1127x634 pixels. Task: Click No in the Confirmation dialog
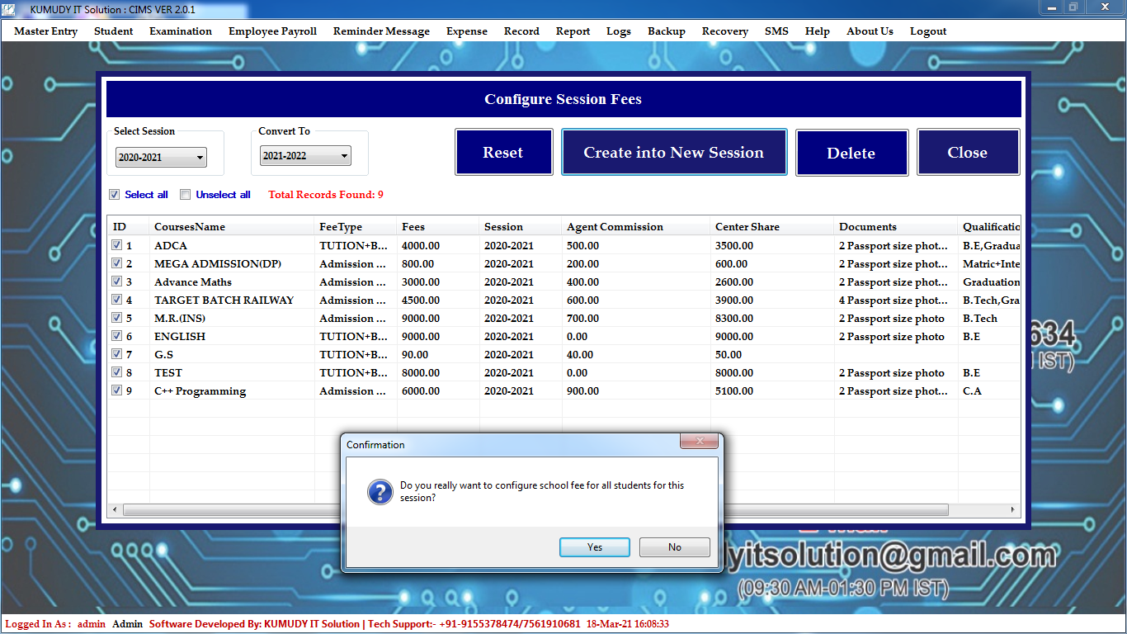tap(674, 547)
